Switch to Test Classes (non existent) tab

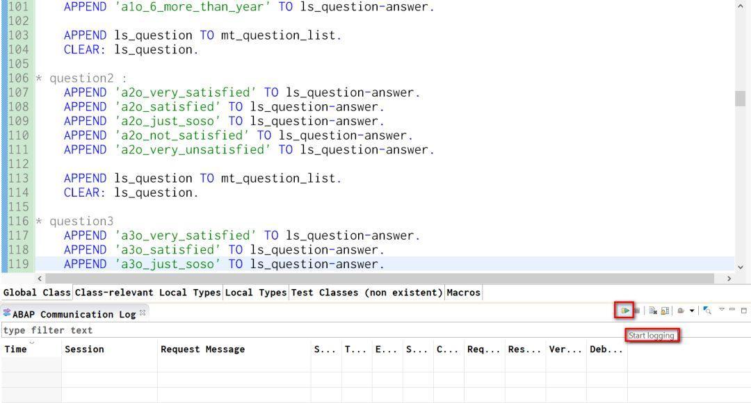pos(367,293)
